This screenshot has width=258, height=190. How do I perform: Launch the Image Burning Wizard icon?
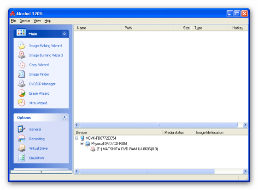(x=22, y=55)
